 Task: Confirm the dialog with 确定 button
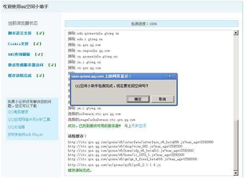tap(138, 99)
